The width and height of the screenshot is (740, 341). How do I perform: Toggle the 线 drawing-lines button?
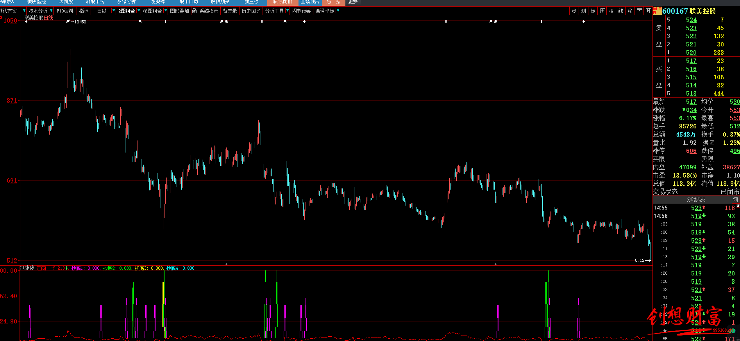(621, 11)
